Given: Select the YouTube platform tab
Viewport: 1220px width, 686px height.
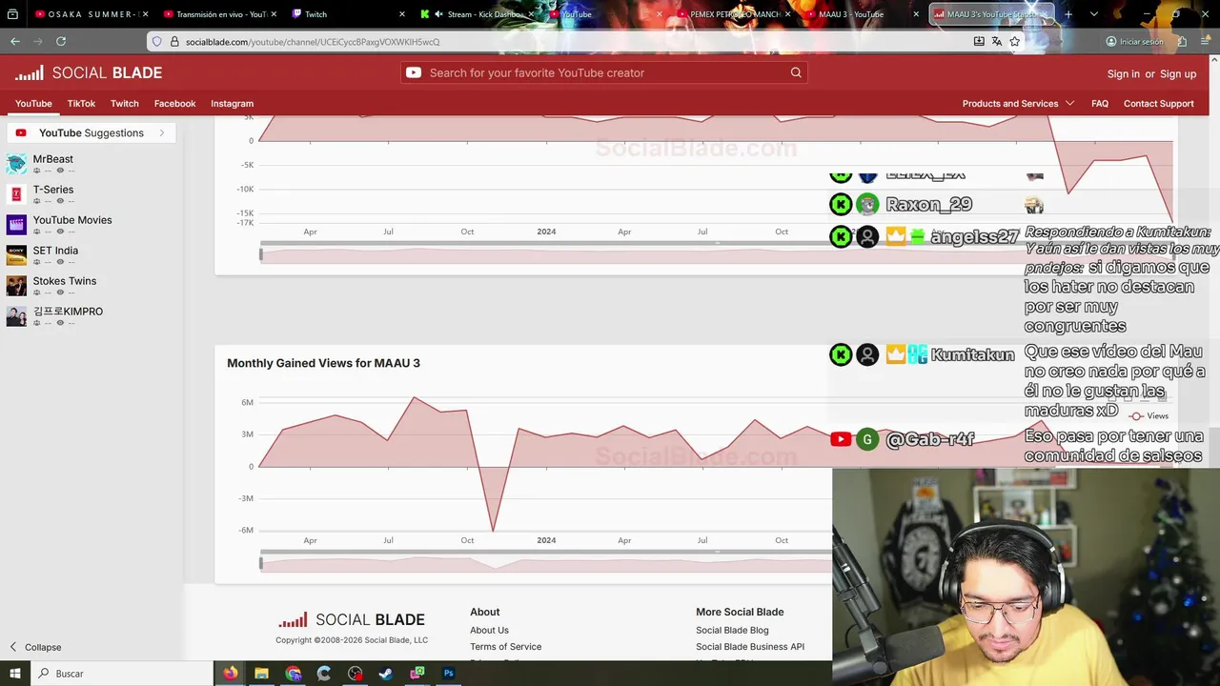Looking at the screenshot, I should (33, 104).
